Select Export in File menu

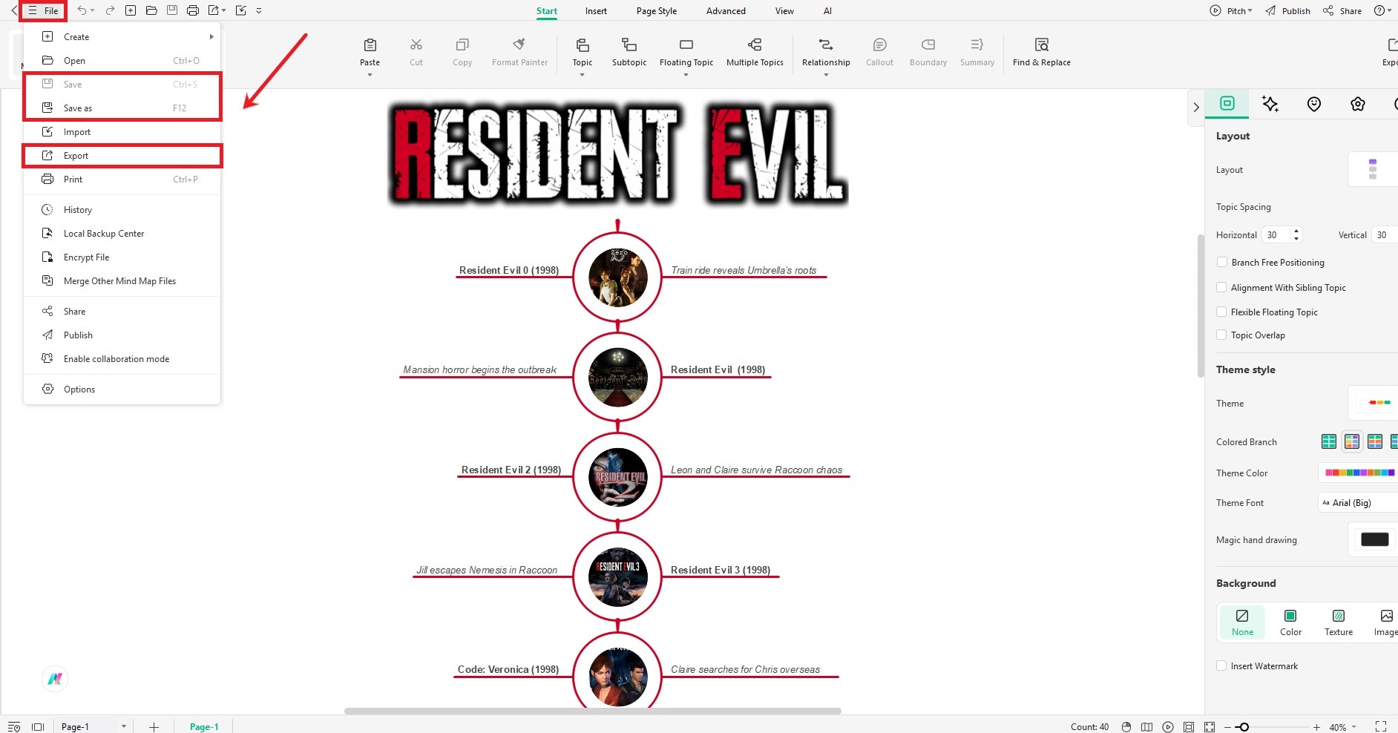pyautogui.click(x=122, y=155)
